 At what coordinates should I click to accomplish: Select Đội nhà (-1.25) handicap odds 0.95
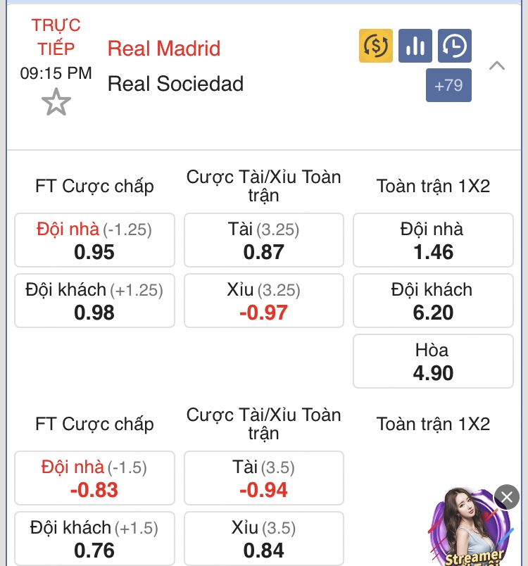click(x=94, y=240)
